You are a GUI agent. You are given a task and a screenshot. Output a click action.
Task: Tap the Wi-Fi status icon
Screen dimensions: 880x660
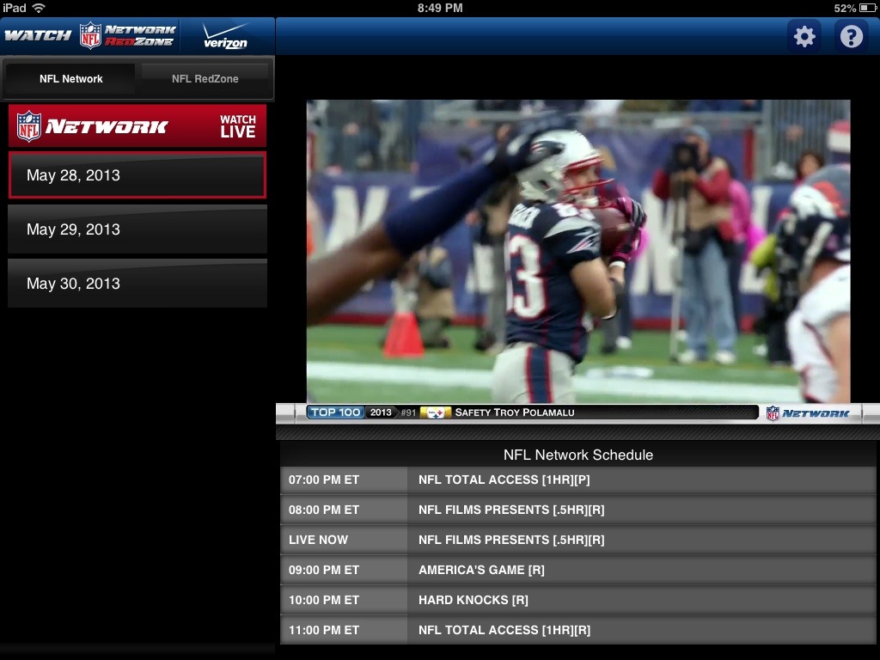click(x=39, y=8)
